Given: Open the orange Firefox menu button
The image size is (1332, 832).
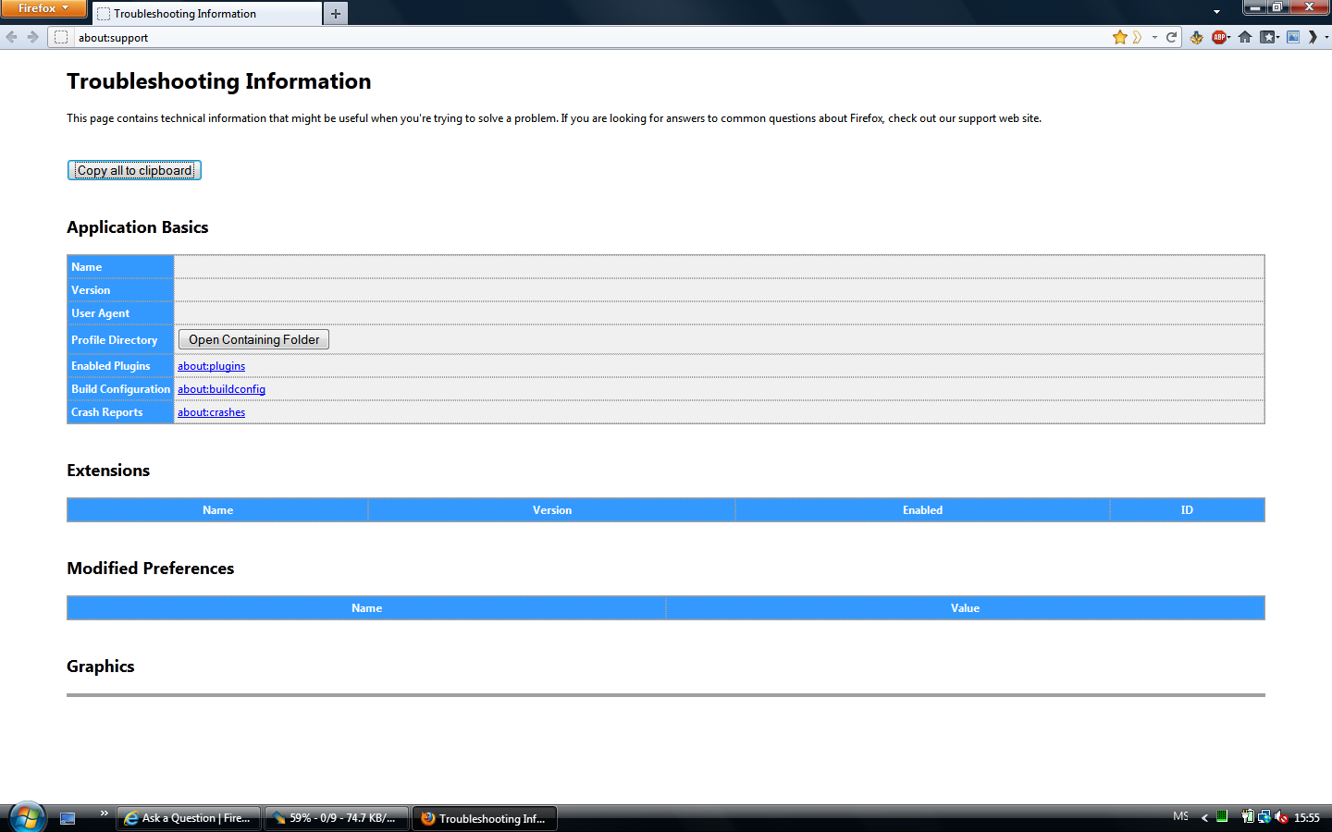Looking at the screenshot, I should pos(43,10).
